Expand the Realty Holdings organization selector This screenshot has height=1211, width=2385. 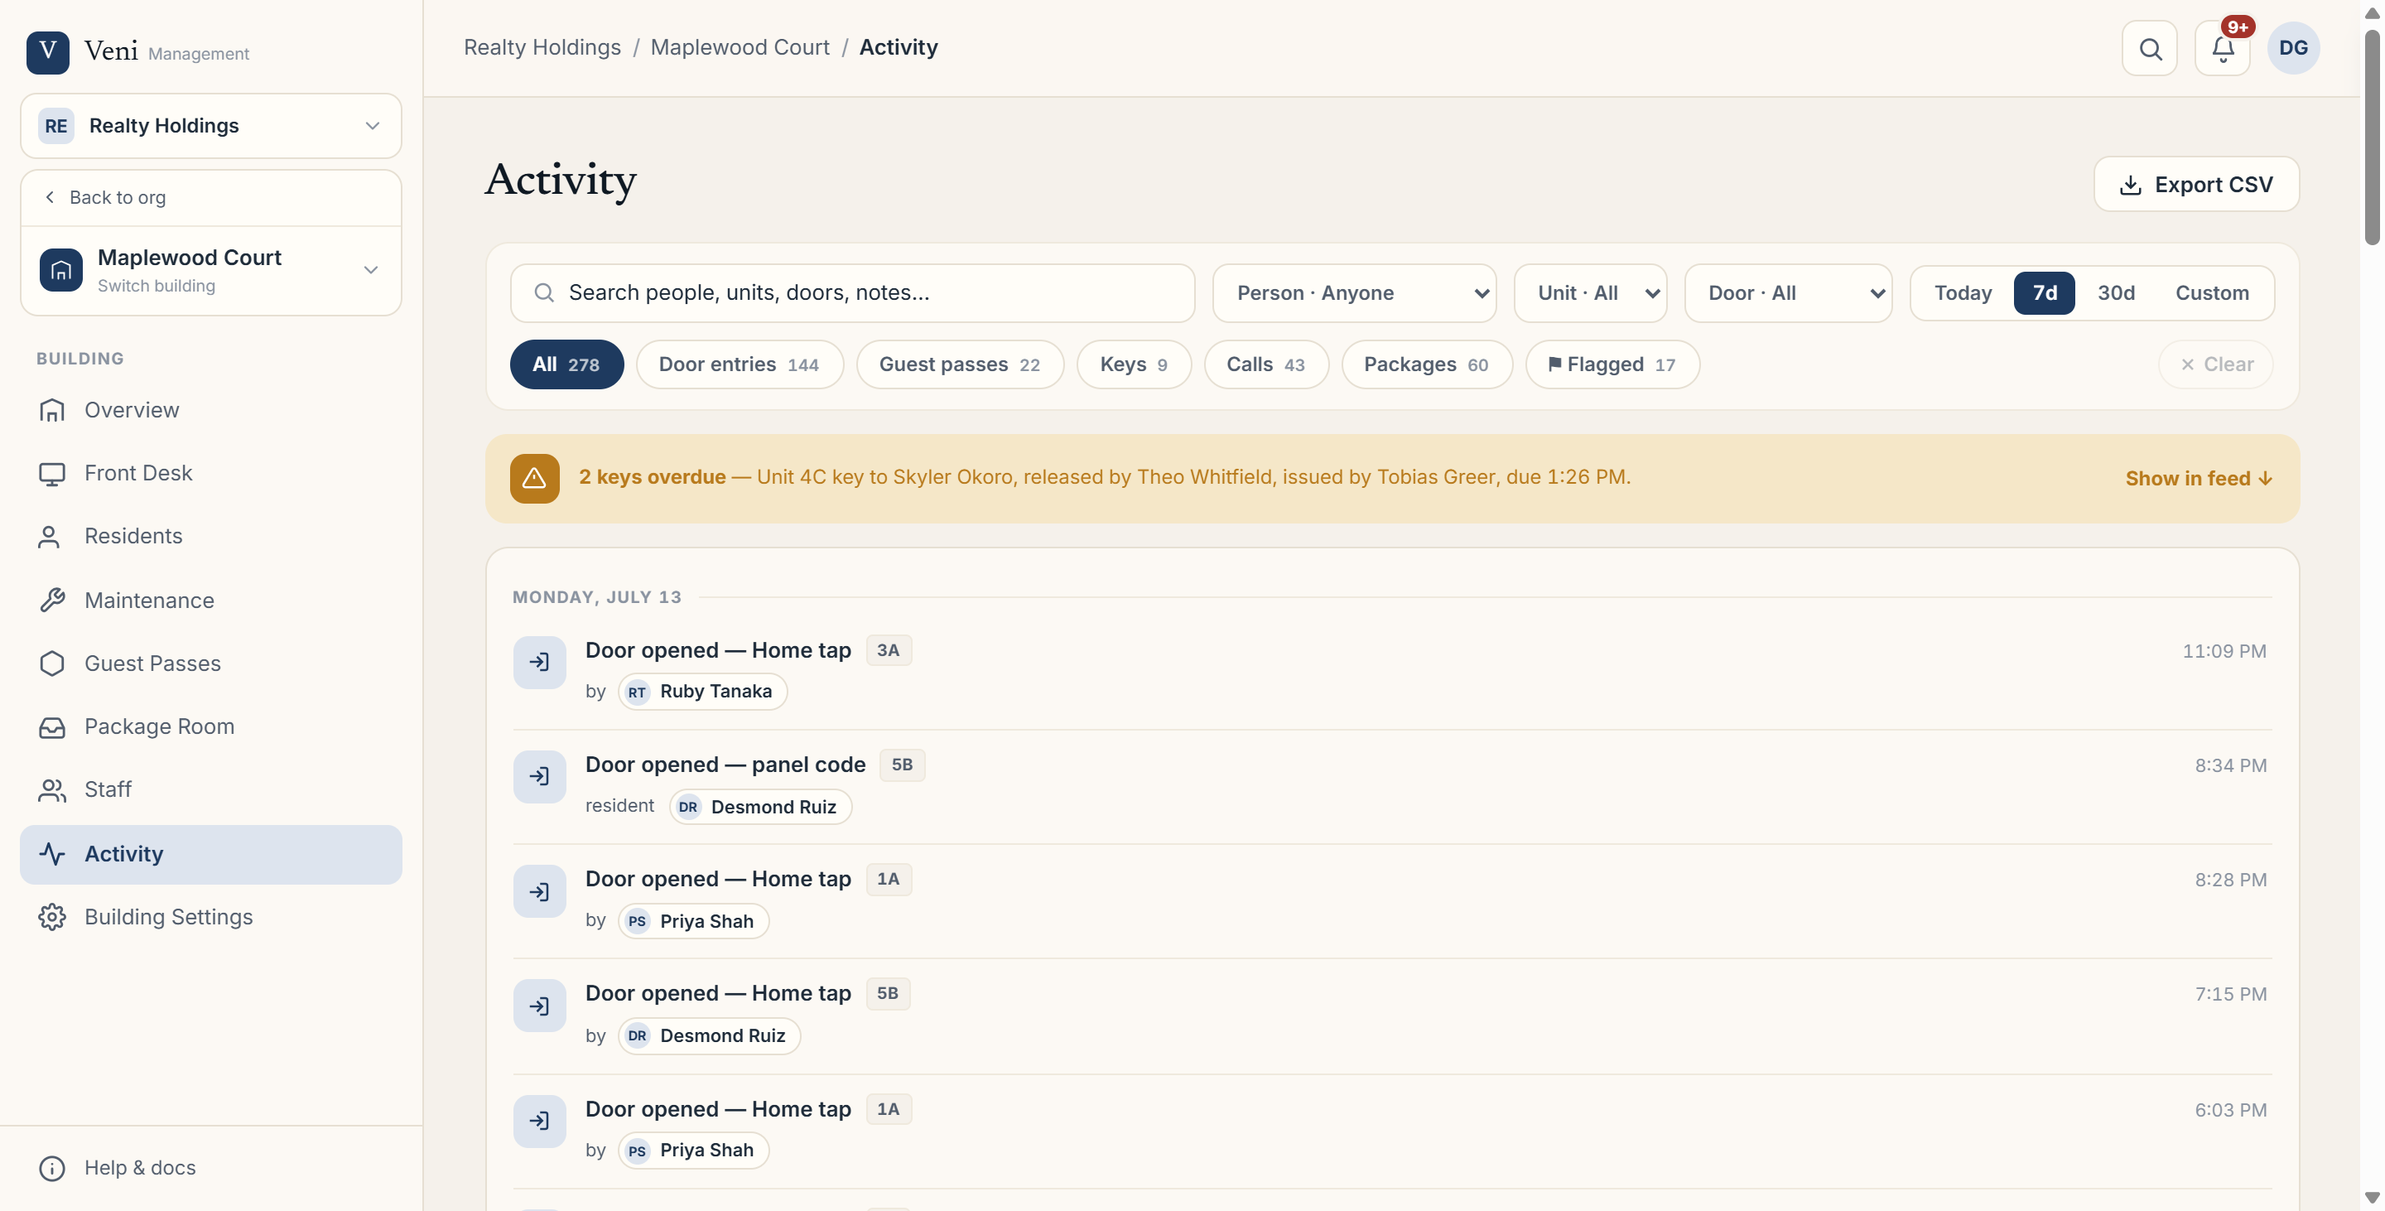[211, 126]
